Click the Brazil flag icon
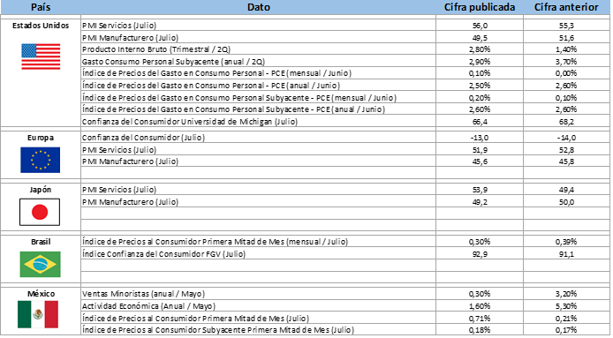Screen dimensions: 613x338 [41, 264]
